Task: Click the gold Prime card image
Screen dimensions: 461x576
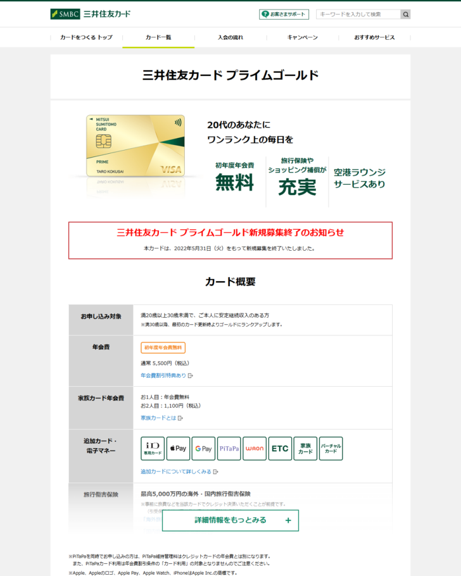Action: click(136, 146)
